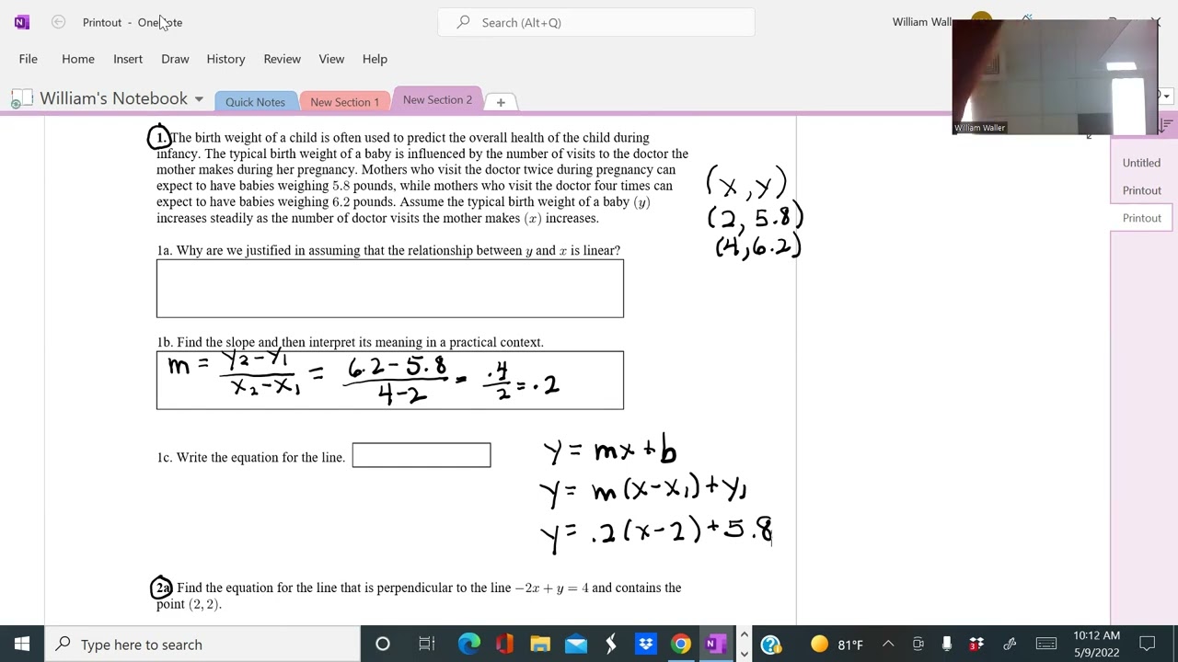Open the 81°F weather widget
The width and height of the screenshot is (1178, 662).
837,644
